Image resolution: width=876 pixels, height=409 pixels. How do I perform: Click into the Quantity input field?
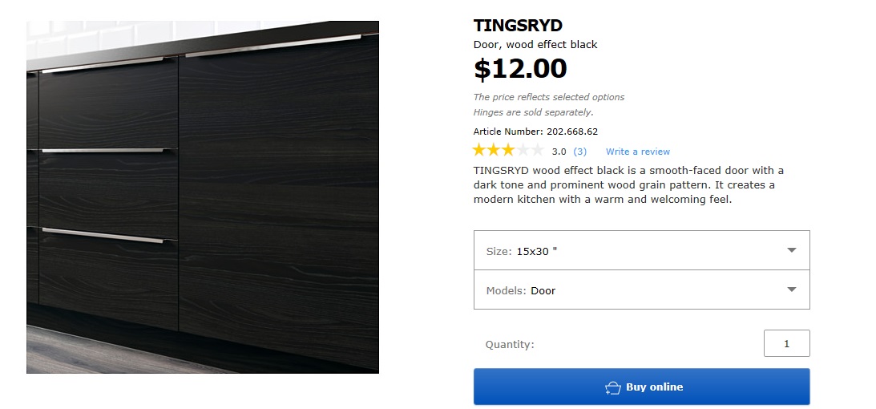[x=786, y=343]
